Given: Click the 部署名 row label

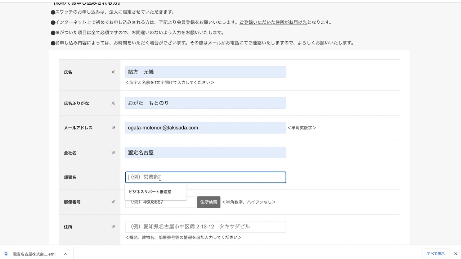Looking at the screenshot, I should coord(70,177).
